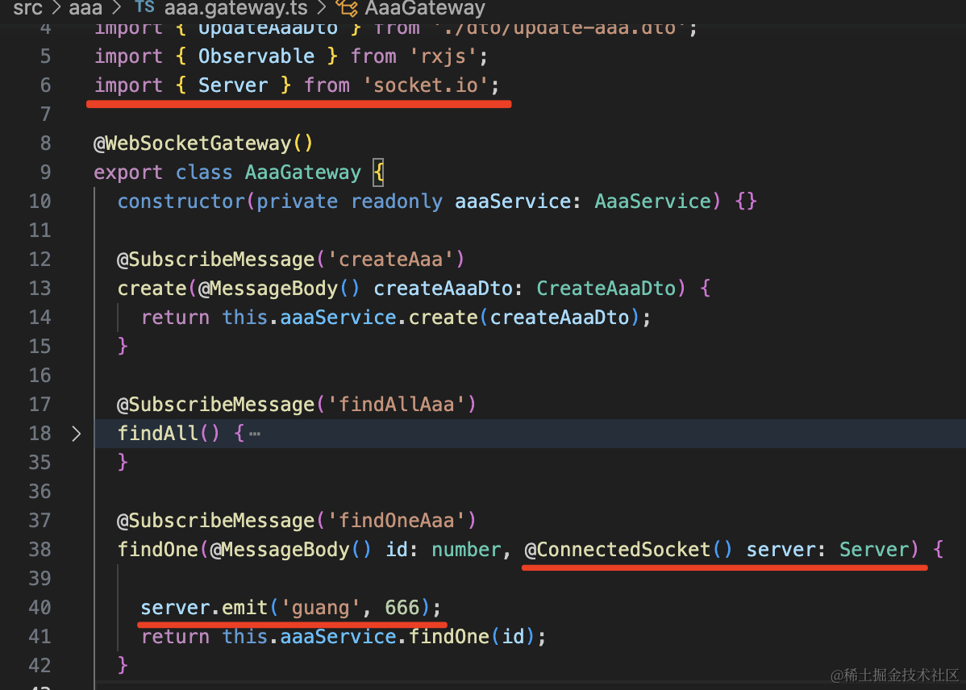Expand the folded findAll method chevron
Screen dimensions: 966x690
tap(77, 434)
